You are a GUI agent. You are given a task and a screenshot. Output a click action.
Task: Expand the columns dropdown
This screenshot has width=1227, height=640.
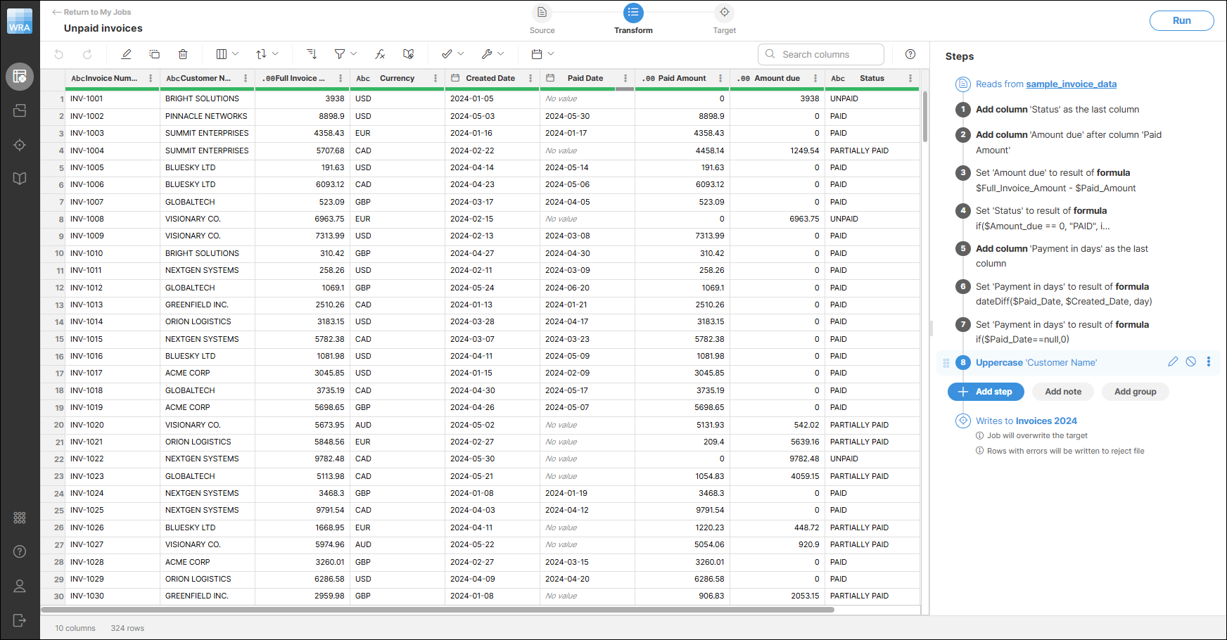(x=226, y=54)
